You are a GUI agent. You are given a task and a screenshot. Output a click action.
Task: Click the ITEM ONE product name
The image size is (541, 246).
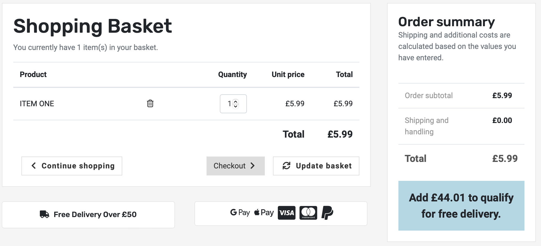click(x=37, y=104)
